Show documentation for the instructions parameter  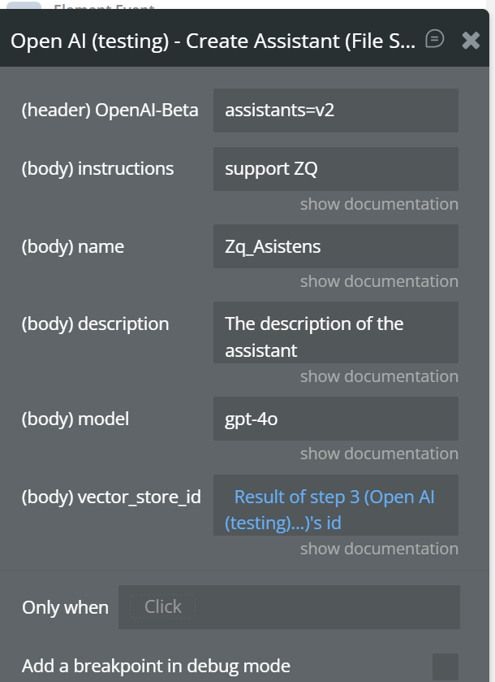point(379,204)
